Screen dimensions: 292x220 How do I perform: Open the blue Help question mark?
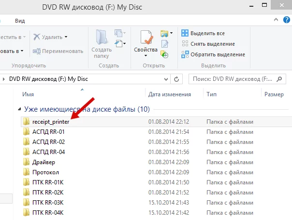[x=286, y=20]
